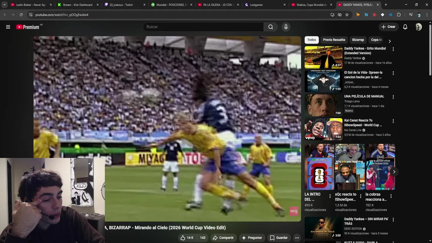Screen dimensions: 432x243
Task: Open the red record extension icon
Action: 374,15
